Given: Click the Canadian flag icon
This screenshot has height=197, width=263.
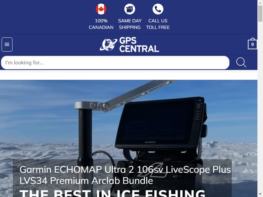Looking at the screenshot, I should (101, 9).
